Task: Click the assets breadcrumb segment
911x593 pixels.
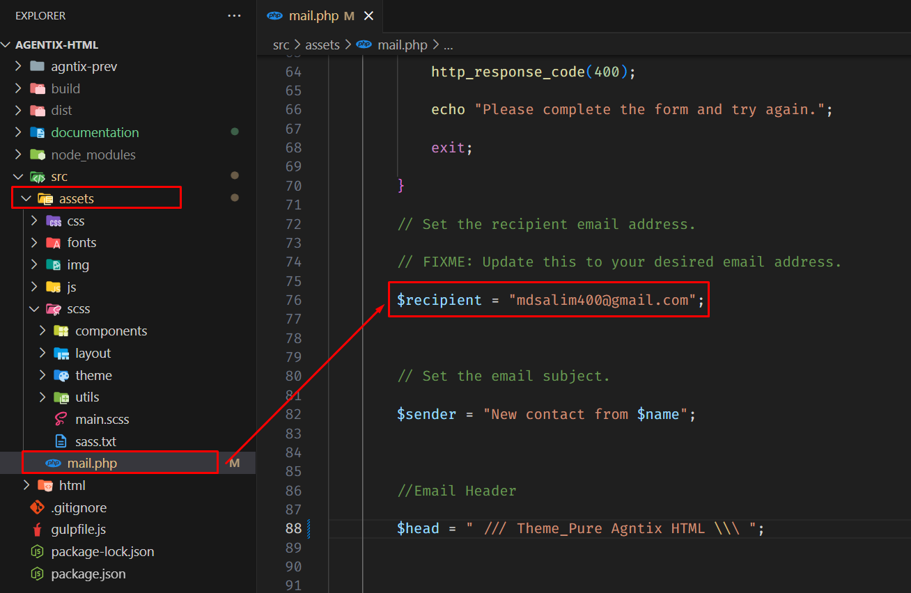Action: (322, 45)
